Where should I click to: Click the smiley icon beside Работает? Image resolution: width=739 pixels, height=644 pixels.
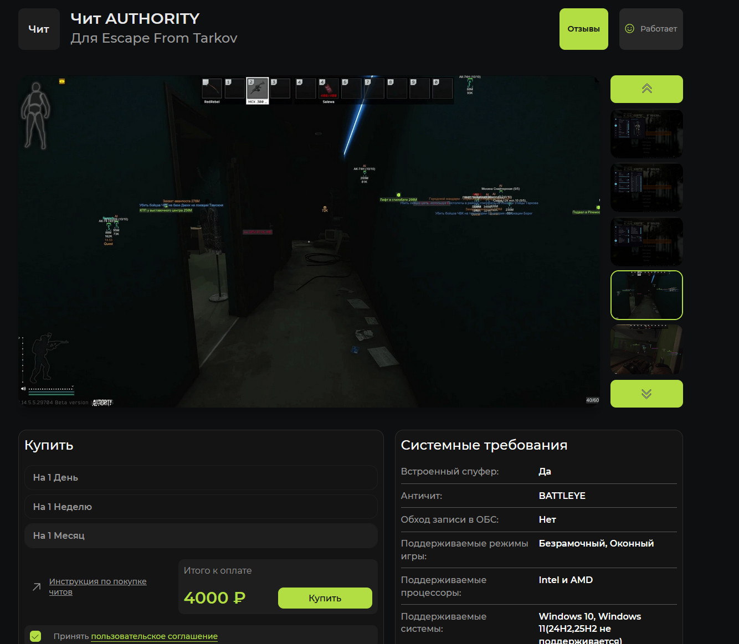click(629, 29)
